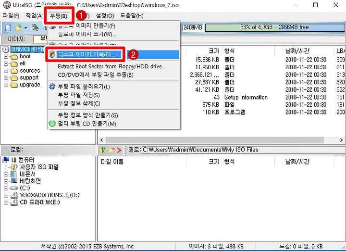Viewport: 346px width, 251px height.
Task: Choose 플로피 이미지 쓰기(W)... menu entry
Action: tap(114, 34)
